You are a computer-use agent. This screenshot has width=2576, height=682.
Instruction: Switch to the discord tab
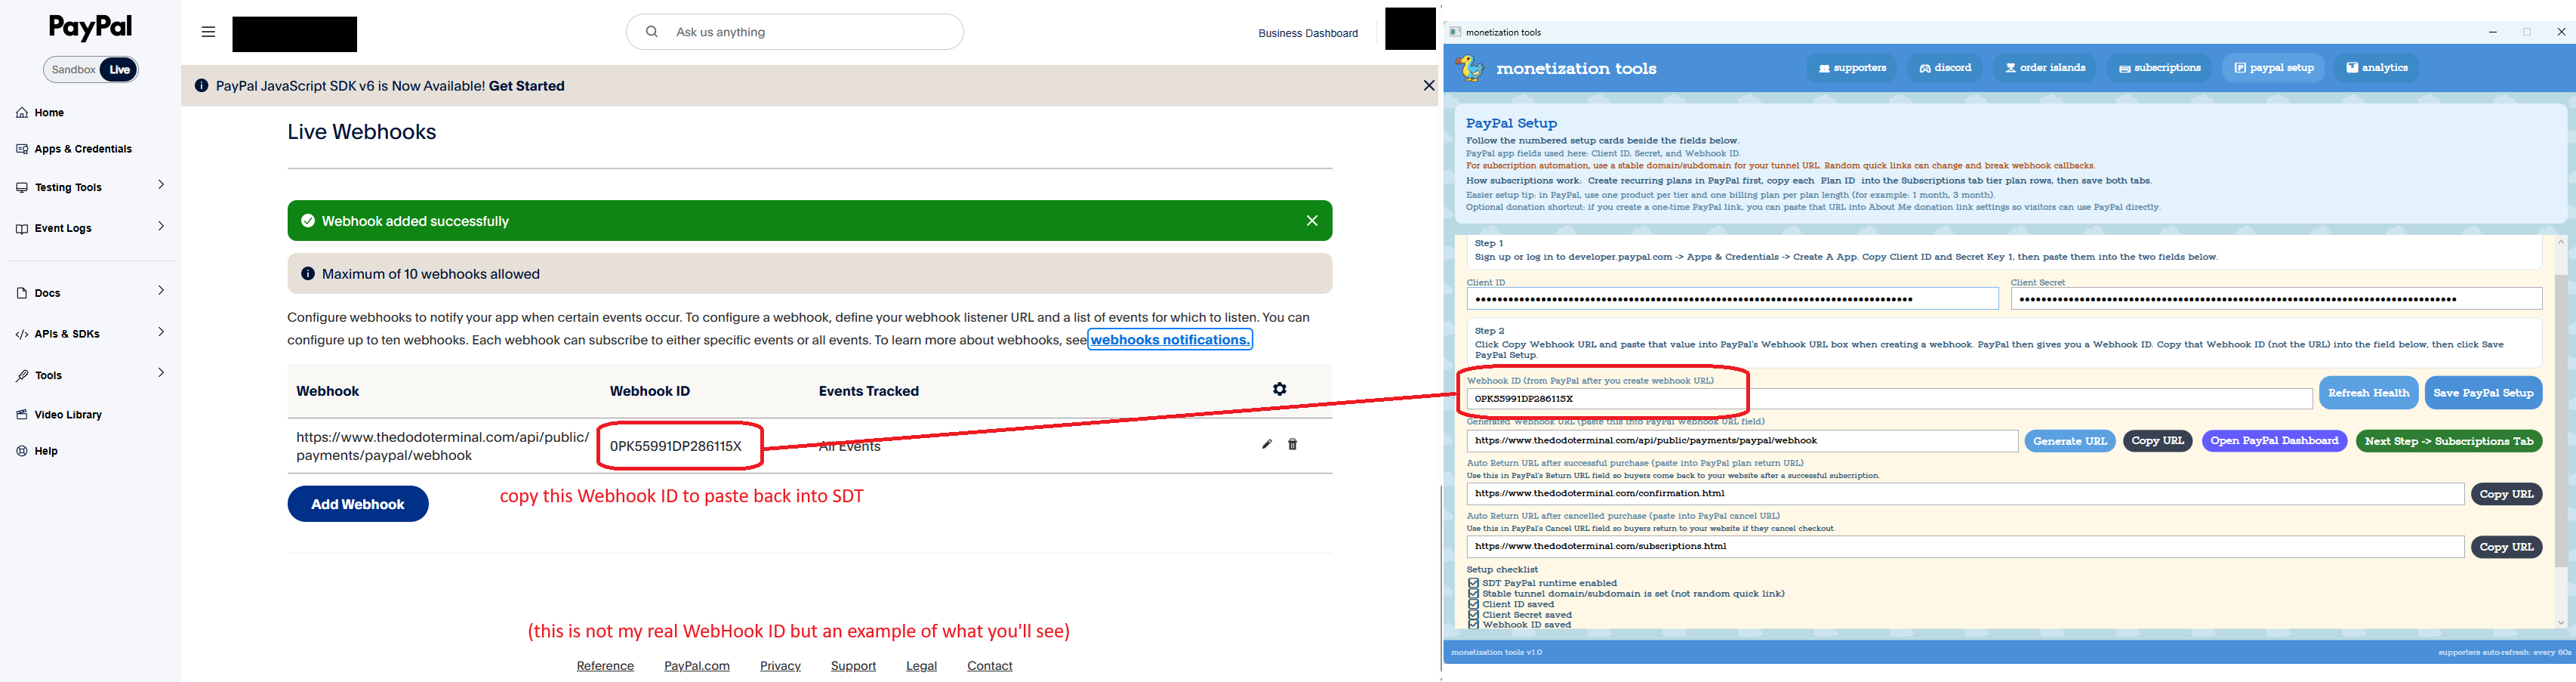click(x=1945, y=68)
